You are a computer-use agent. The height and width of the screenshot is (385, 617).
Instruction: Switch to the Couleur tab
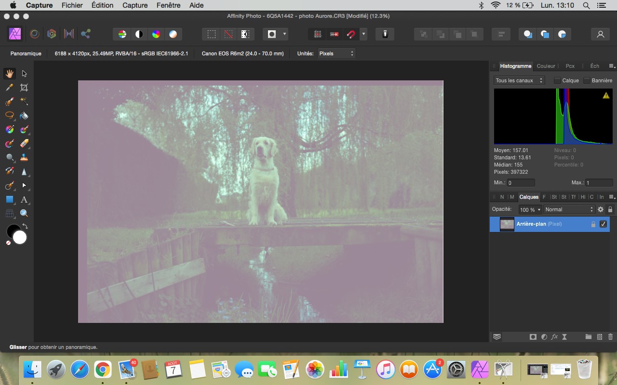tap(546, 66)
